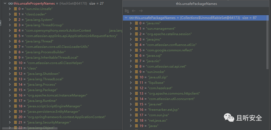Click the watch glasses icon beside this.unsafePropertyNames

(x=11, y=3)
